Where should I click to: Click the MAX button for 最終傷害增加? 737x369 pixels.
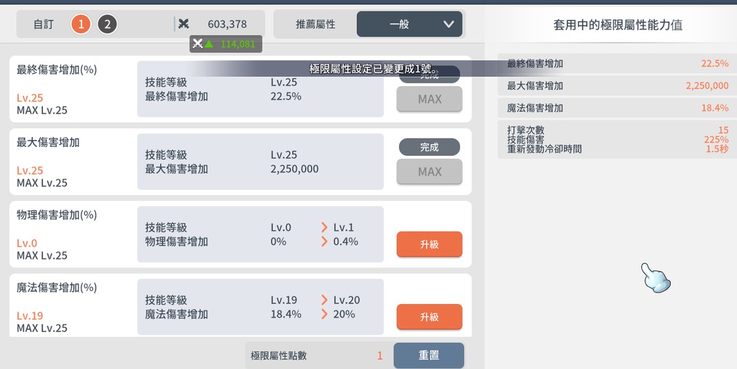[x=429, y=99]
